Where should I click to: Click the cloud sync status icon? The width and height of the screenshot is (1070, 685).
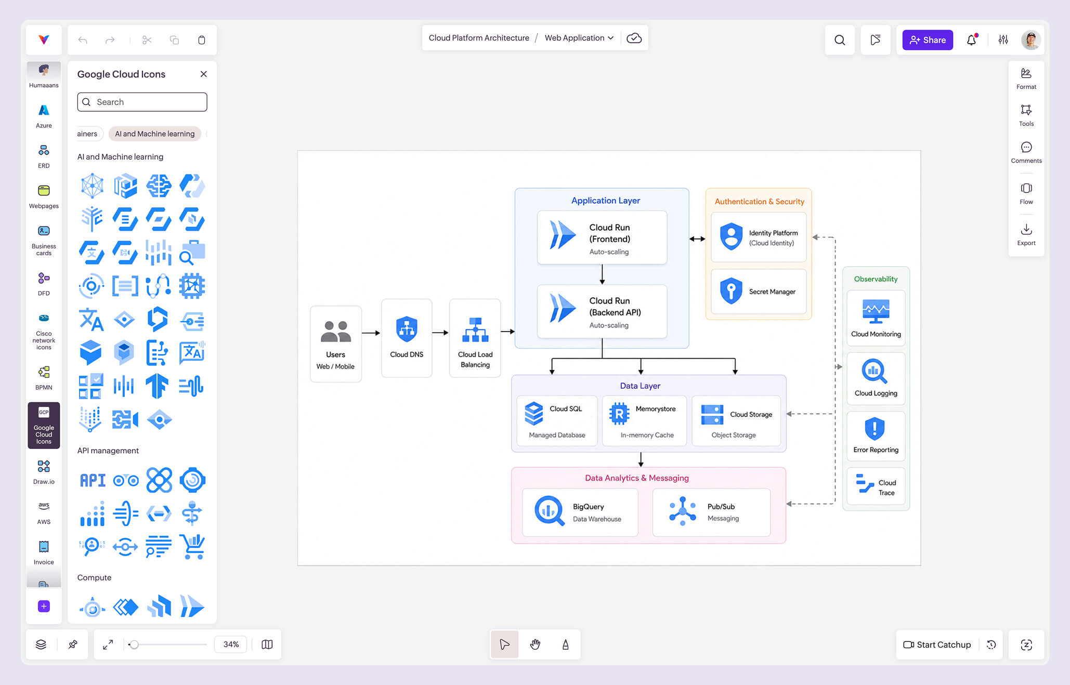click(x=634, y=38)
